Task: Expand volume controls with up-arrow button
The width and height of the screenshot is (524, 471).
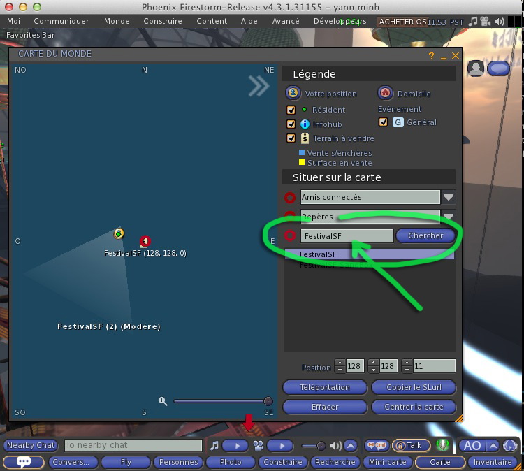Action: click(351, 445)
